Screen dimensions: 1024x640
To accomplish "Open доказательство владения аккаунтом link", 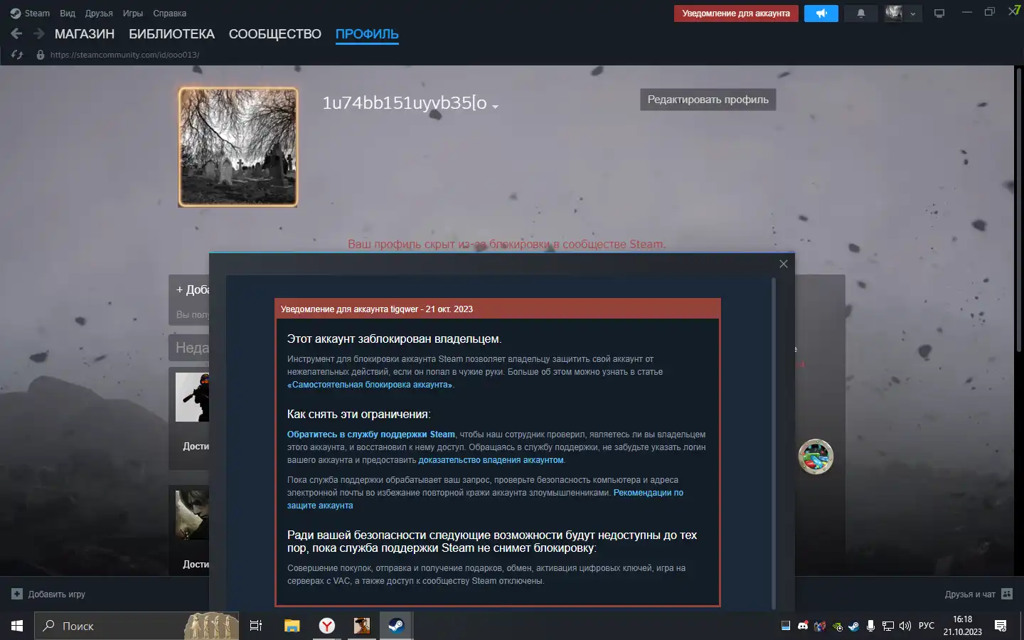I will pyautogui.click(x=491, y=460).
